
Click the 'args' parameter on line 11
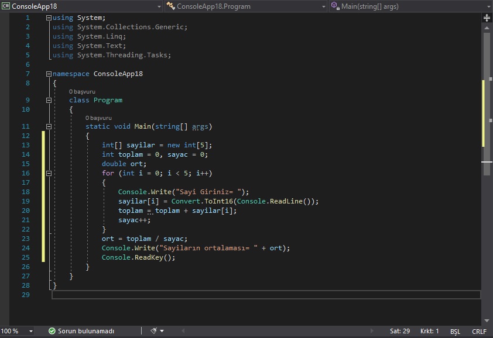coord(200,126)
